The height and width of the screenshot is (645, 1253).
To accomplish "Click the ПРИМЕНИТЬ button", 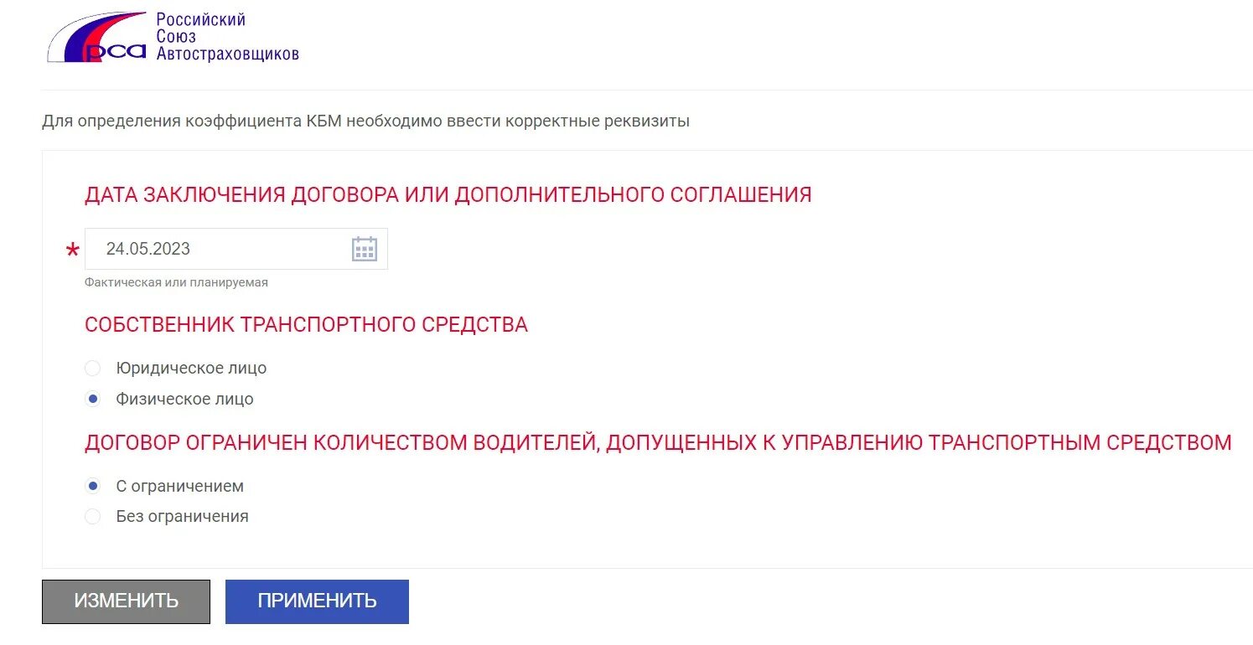I will [x=317, y=601].
